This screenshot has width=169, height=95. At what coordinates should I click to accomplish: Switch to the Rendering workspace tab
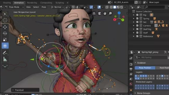tap(32, 3)
